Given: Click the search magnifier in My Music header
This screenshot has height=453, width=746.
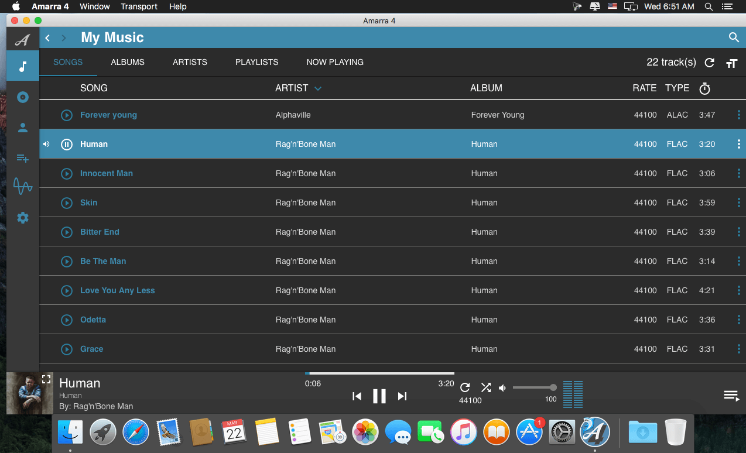Looking at the screenshot, I should click(734, 37).
